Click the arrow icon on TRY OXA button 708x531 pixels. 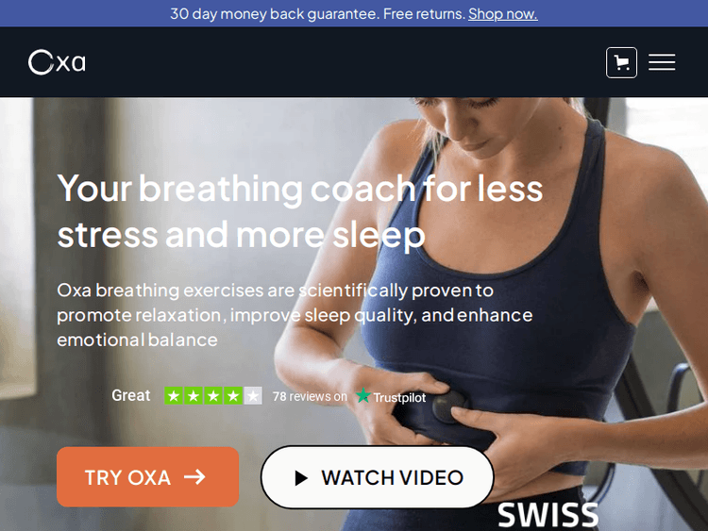[x=194, y=477]
